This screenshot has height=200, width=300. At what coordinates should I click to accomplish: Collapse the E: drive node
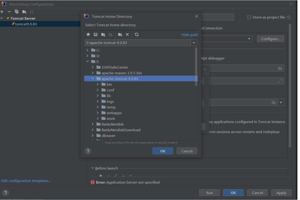point(88,61)
